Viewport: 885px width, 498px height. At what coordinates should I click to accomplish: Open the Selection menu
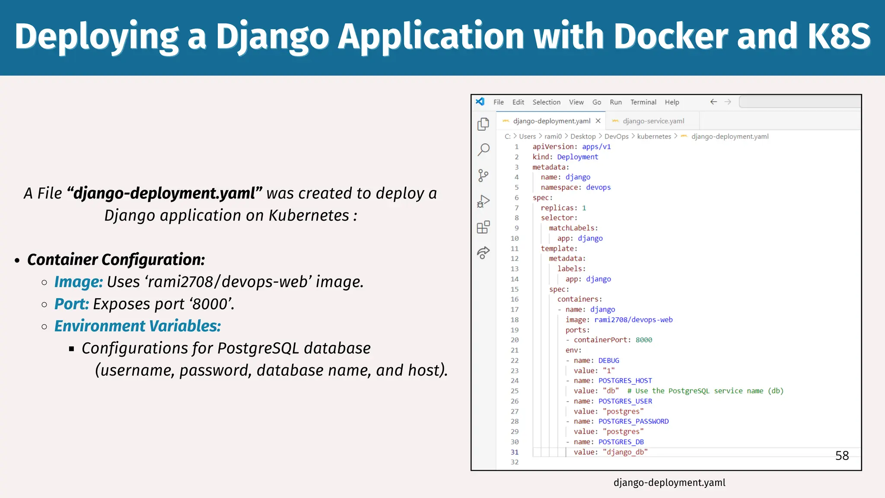click(546, 102)
